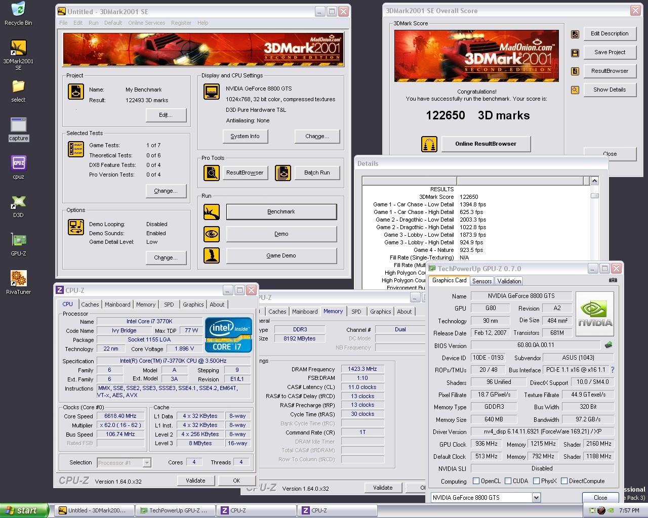Click the magnifier icon beside Show Details

pos(575,90)
